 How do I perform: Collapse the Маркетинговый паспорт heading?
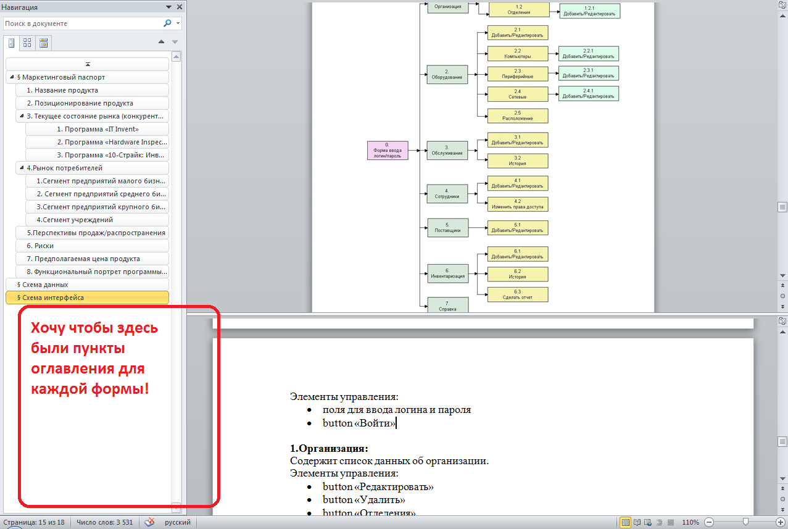(12, 78)
